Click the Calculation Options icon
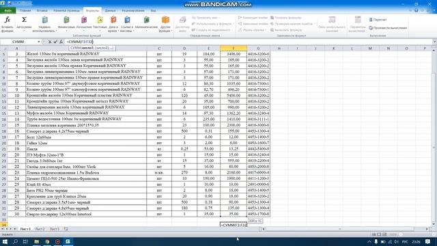Image resolution: width=437 pixels, height=246 pixels. 358,20
